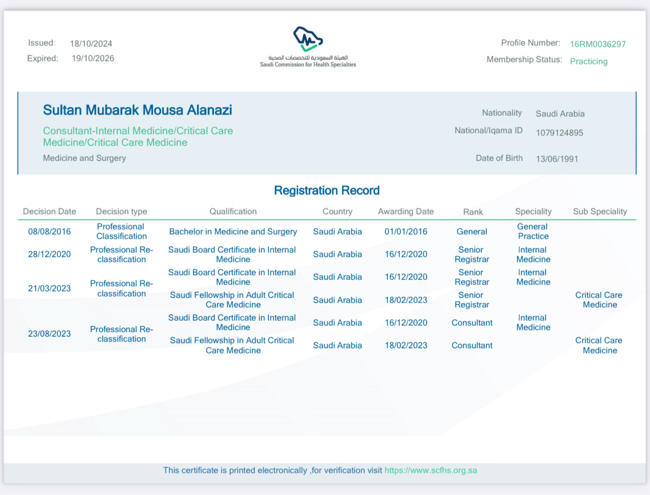Image resolution: width=650 pixels, height=495 pixels.
Task: Click the Decision Date column header
Action: (49, 211)
